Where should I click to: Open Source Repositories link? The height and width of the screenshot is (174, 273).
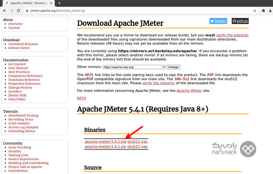tap(24, 159)
